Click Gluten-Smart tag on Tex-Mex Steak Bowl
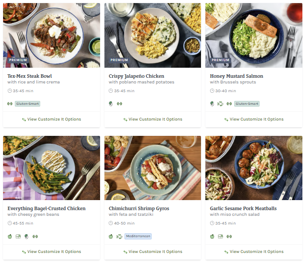This screenshot has height=263, width=305. point(28,104)
